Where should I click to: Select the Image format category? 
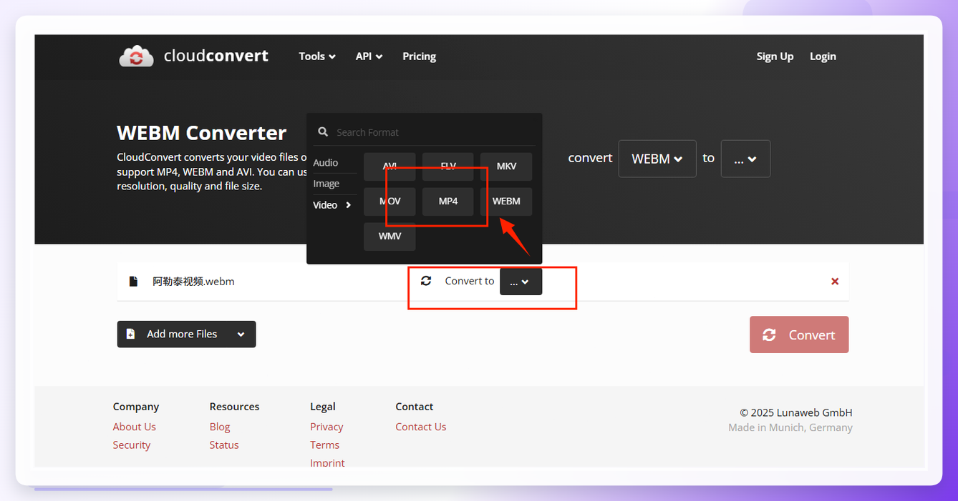click(326, 184)
